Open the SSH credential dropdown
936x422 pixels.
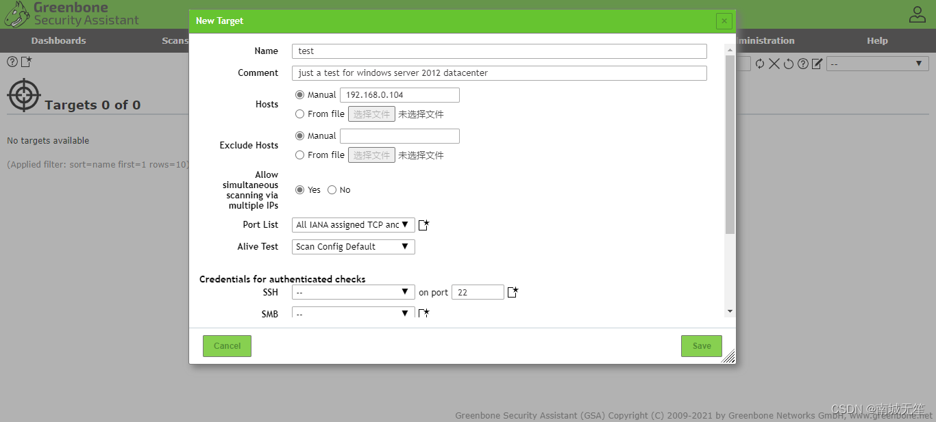coord(354,292)
